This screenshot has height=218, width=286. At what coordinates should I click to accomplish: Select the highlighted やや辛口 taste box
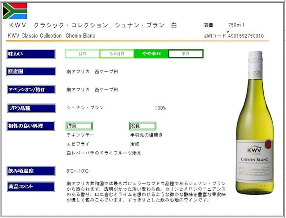point(151,54)
